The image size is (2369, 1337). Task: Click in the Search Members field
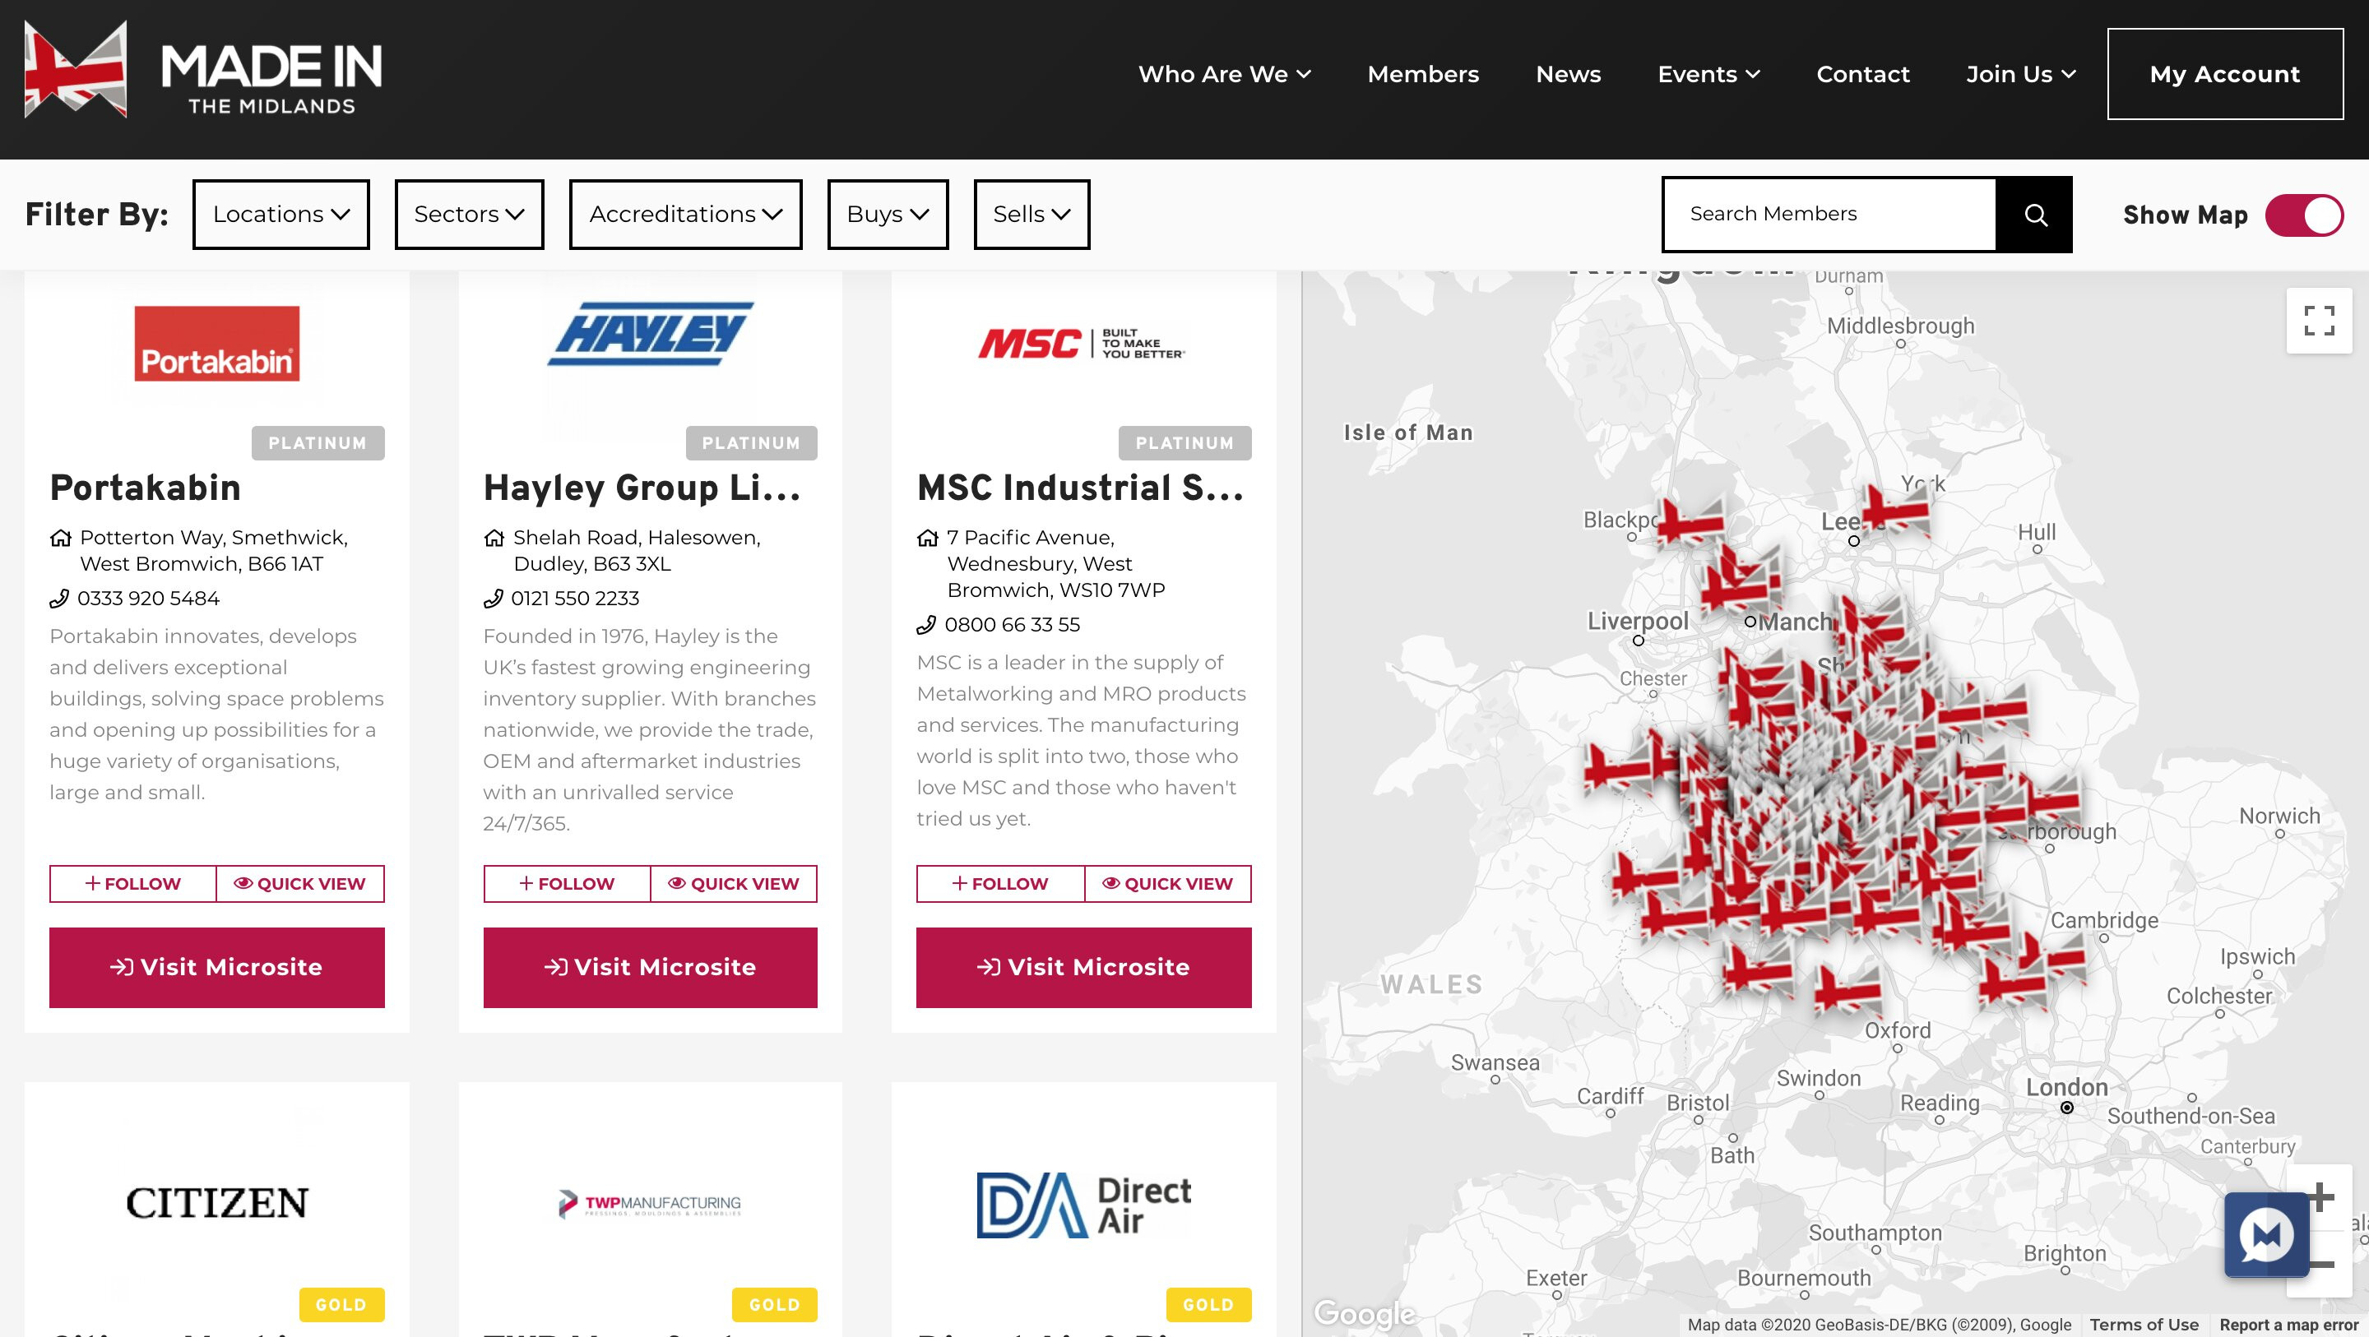click(x=1830, y=215)
